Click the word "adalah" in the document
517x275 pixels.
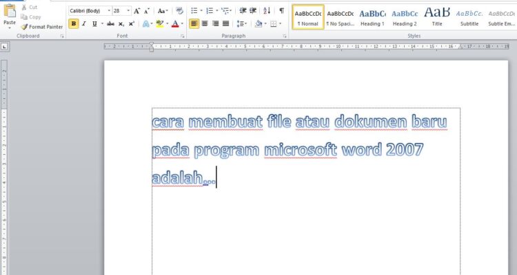point(177,178)
